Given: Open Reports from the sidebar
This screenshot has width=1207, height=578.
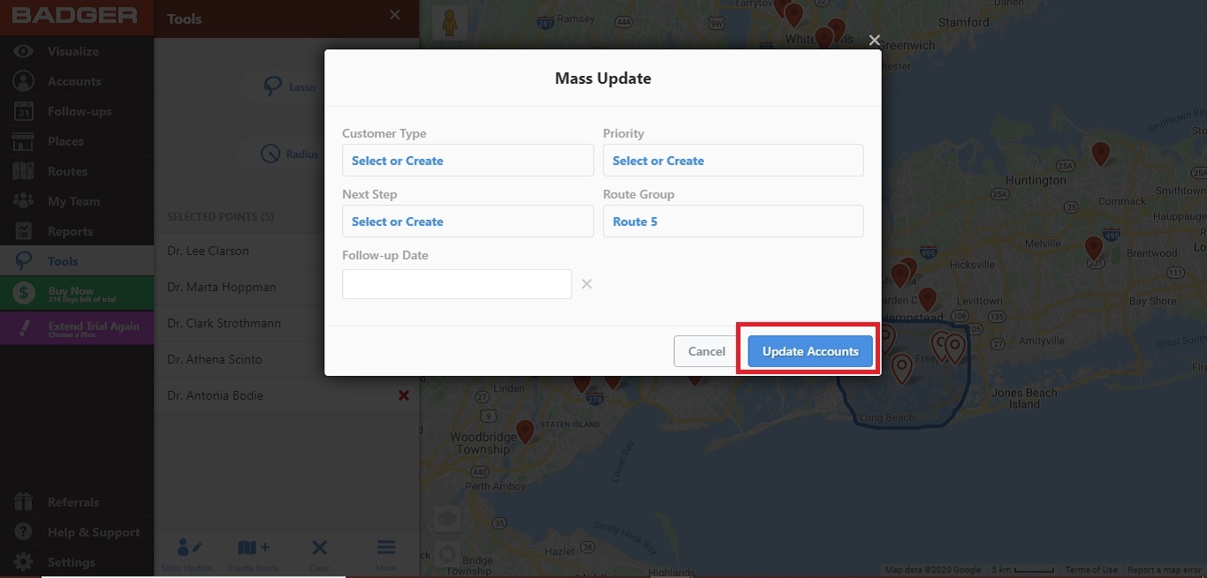Looking at the screenshot, I should [x=77, y=231].
